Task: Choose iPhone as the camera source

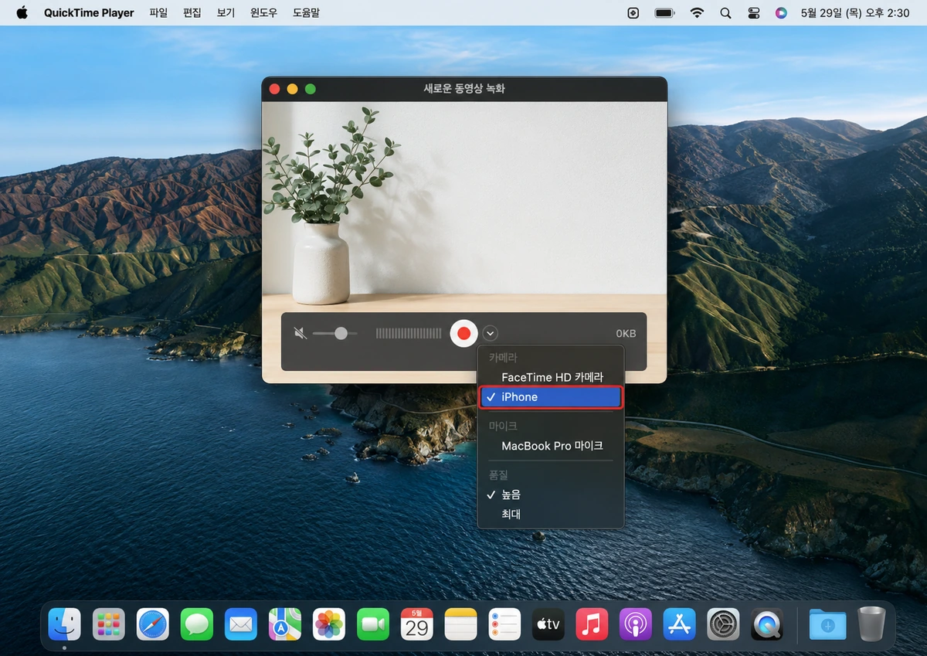Action: [551, 397]
